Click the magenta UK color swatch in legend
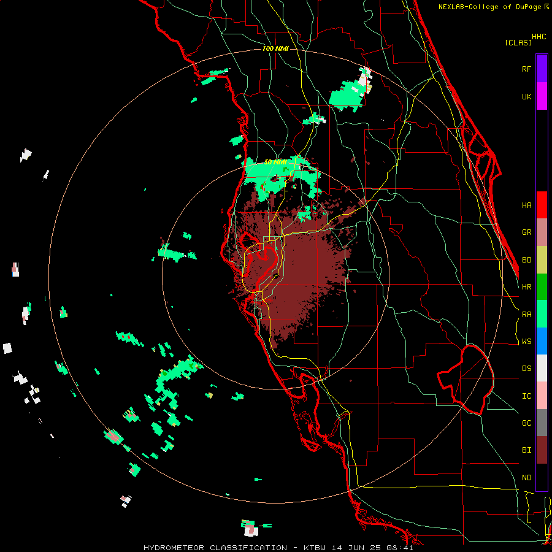 click(x=542, y=96)
